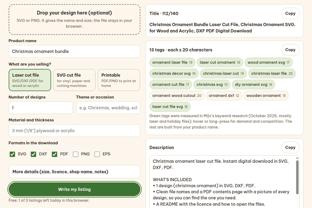
Task: Click the description scrollbar thumb
Action: 297,177
